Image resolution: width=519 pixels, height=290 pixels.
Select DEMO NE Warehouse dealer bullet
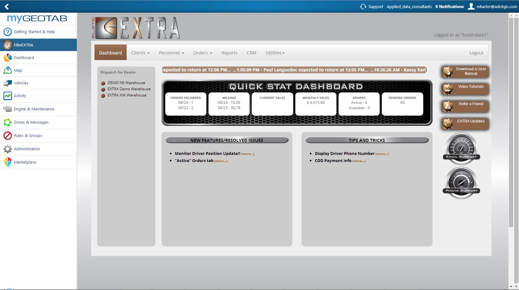(103, 83)
